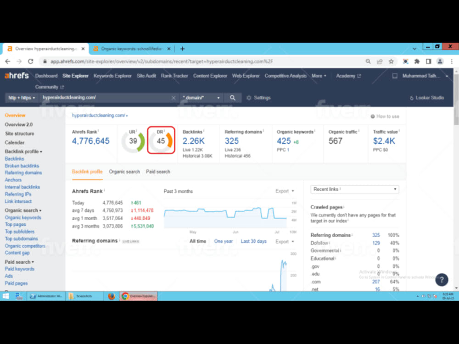Open Community link in navigation
This screenshot has width=459, height=344.
click(x=49, y=87)
